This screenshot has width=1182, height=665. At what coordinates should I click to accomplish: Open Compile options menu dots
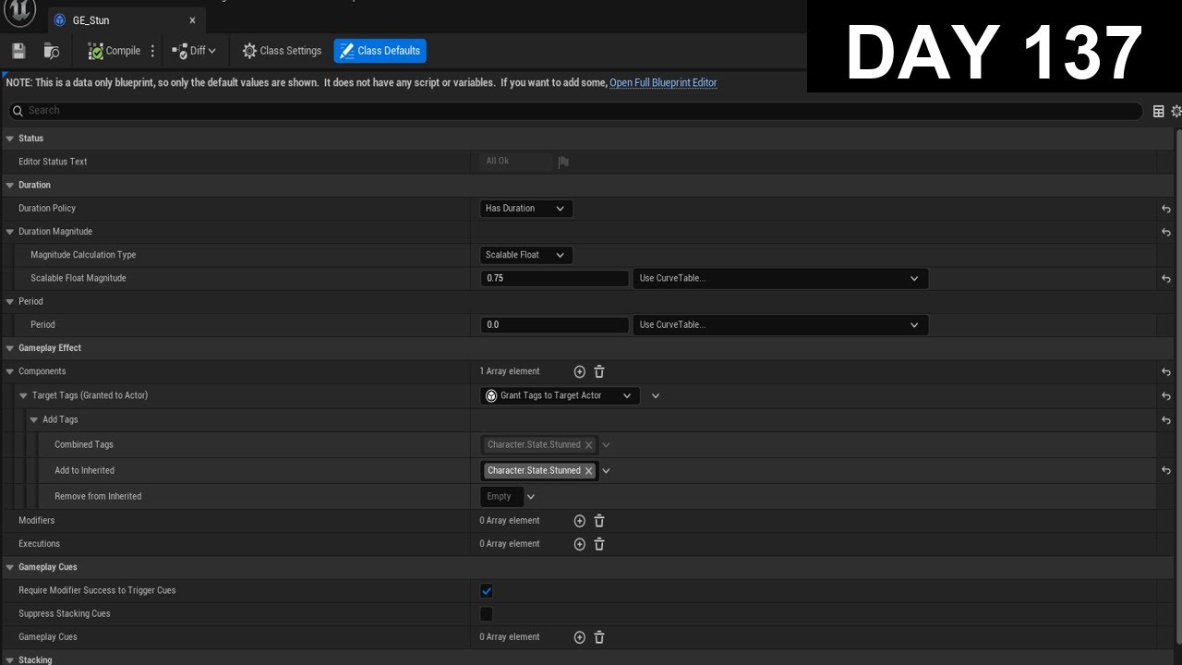pos(153,51)
